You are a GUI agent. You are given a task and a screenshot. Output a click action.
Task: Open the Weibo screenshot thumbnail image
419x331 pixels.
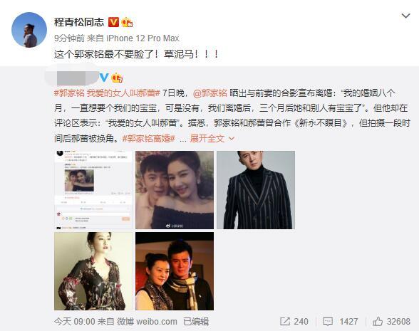(x=93, y=190)
